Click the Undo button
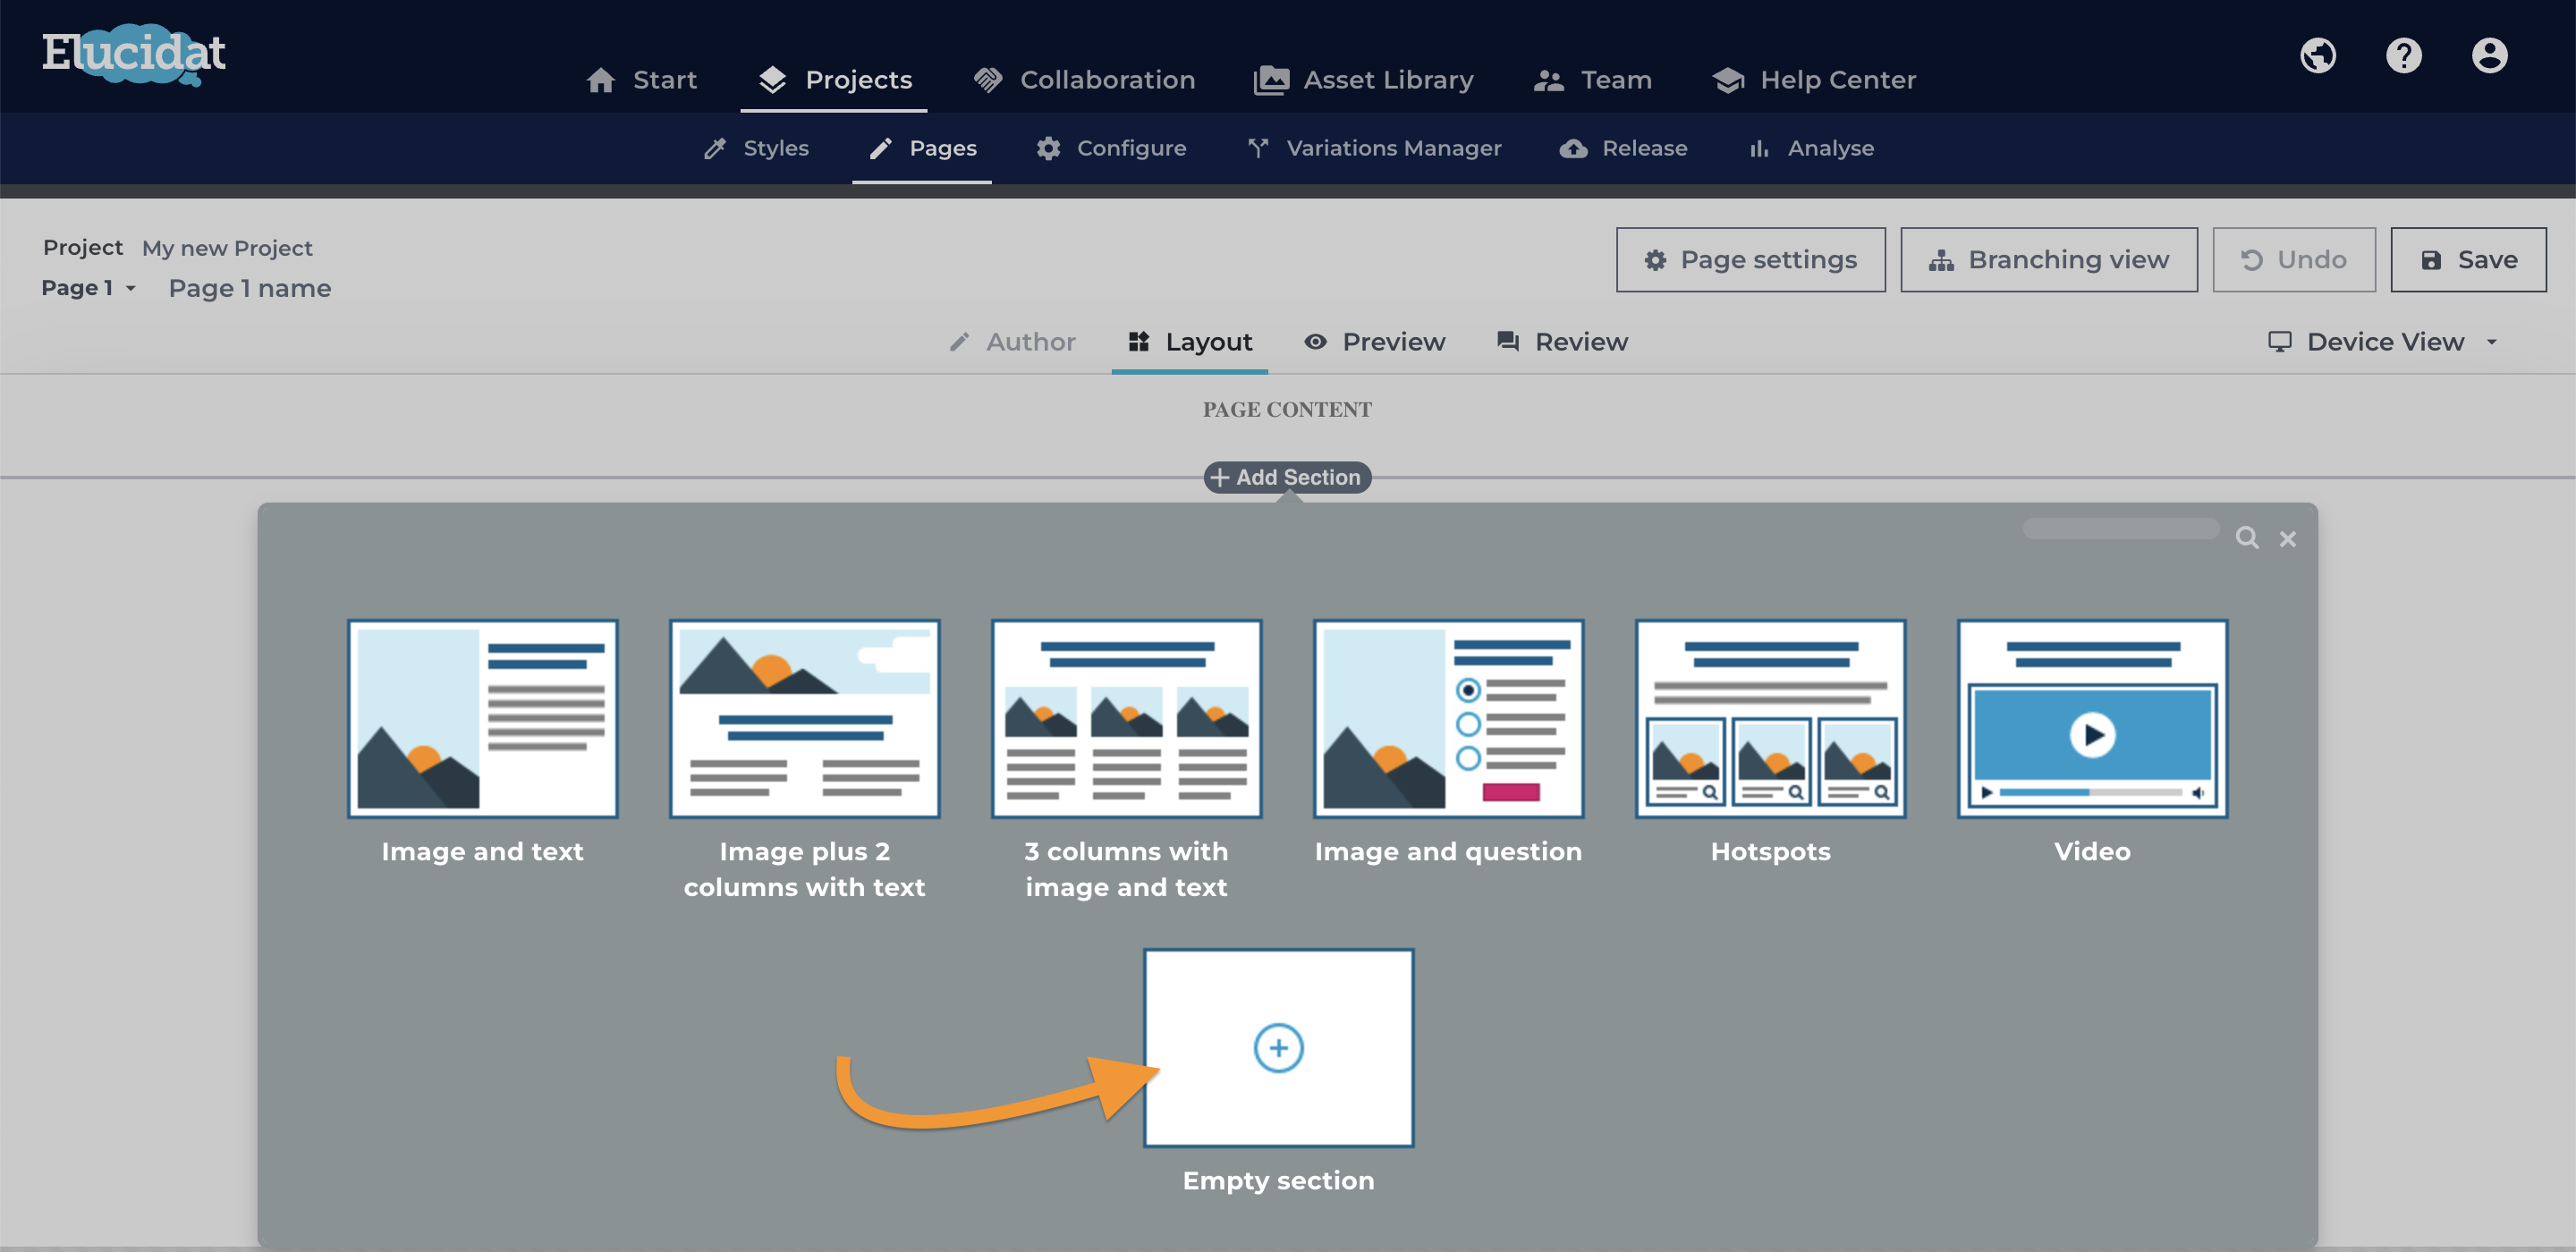Image resolution: width=2576 pixels, height=1252 pixels. coord(2293,260)
